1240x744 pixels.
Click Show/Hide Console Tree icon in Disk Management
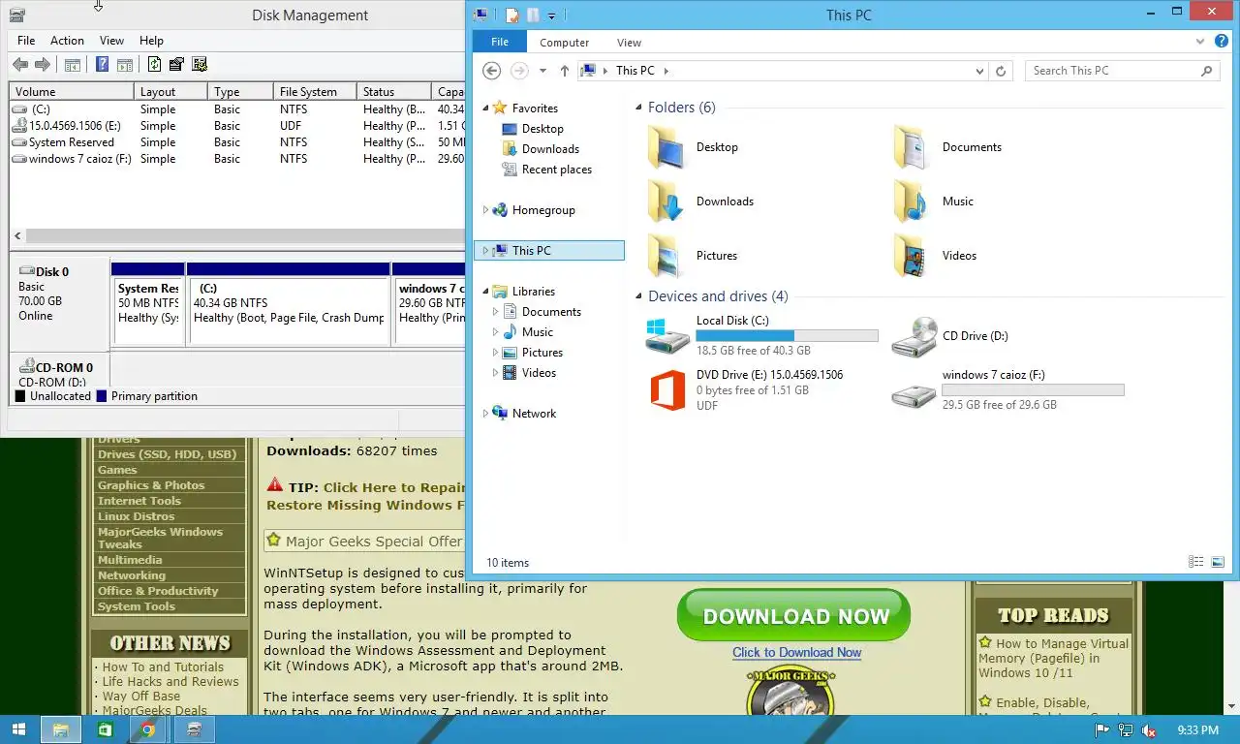pyautogui.click(x=72, y=65)
